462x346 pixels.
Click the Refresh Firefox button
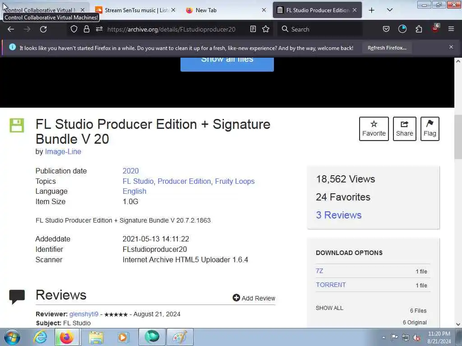[x=387, y=48]
